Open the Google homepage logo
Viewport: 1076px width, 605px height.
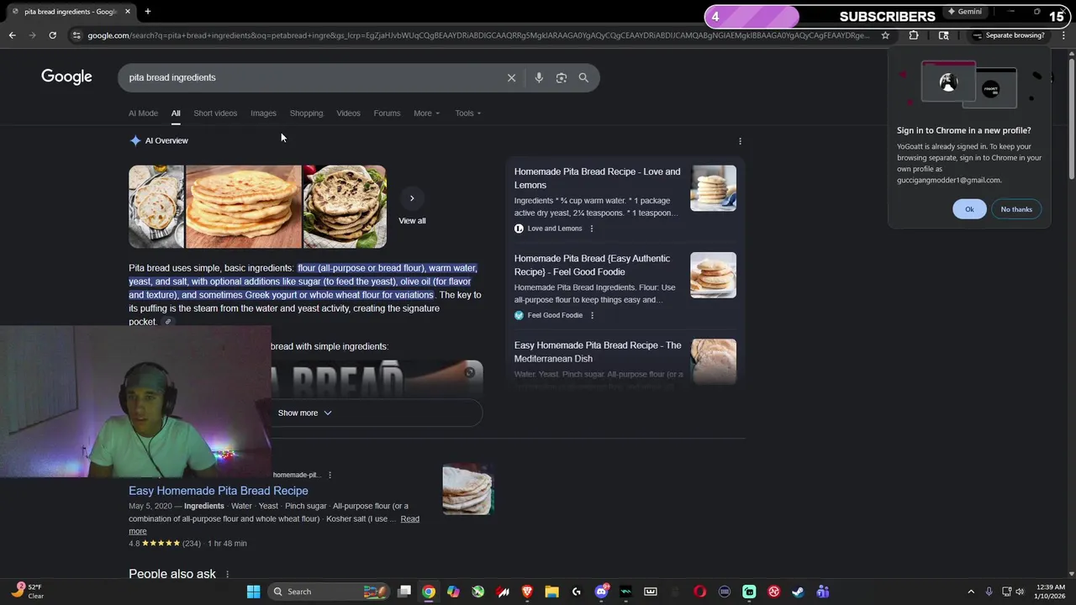(x=66, y=77)
